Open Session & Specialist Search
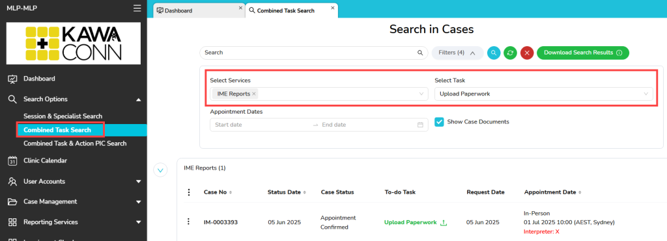The height and width of the screenshot is (241, 667). (63, 116)
